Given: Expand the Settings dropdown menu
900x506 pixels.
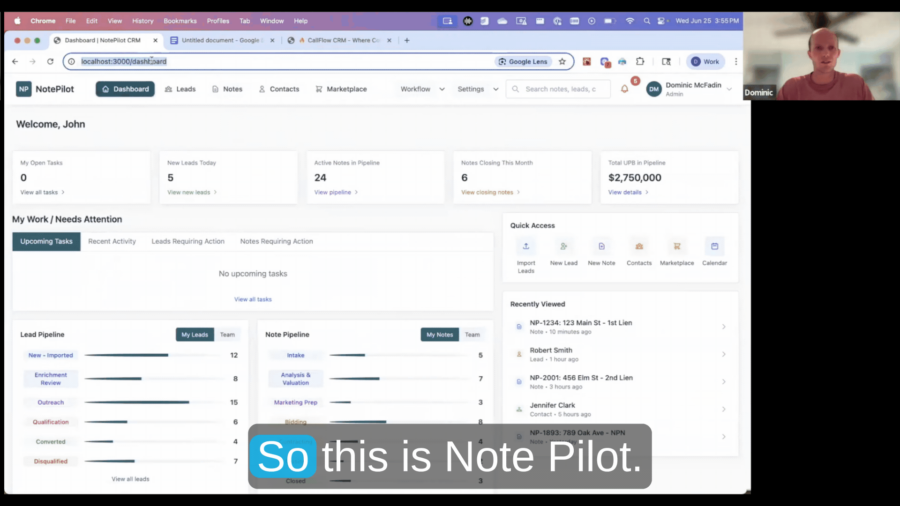Looking at the screenshot, I should pos(478,89).
